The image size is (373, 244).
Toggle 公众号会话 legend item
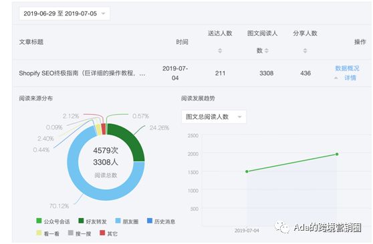(53, 221)
